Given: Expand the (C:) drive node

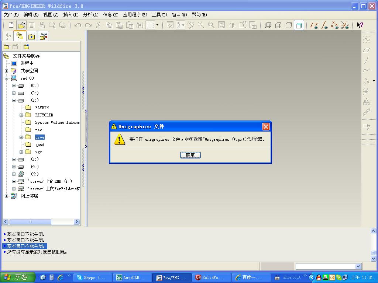Looking at the screenshot, I should point(14,85).
